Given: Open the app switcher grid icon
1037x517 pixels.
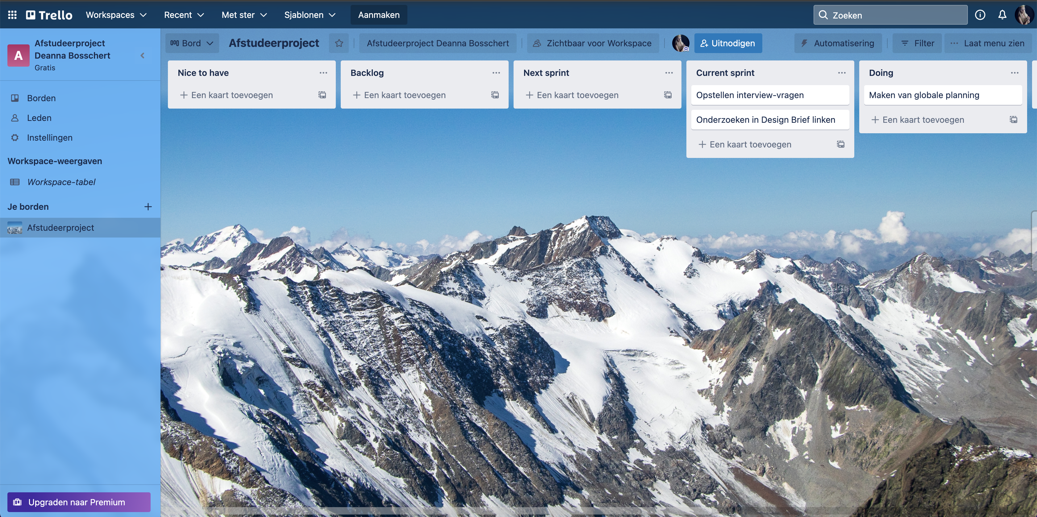Looking at the screenshot, I should coord(12,14).
